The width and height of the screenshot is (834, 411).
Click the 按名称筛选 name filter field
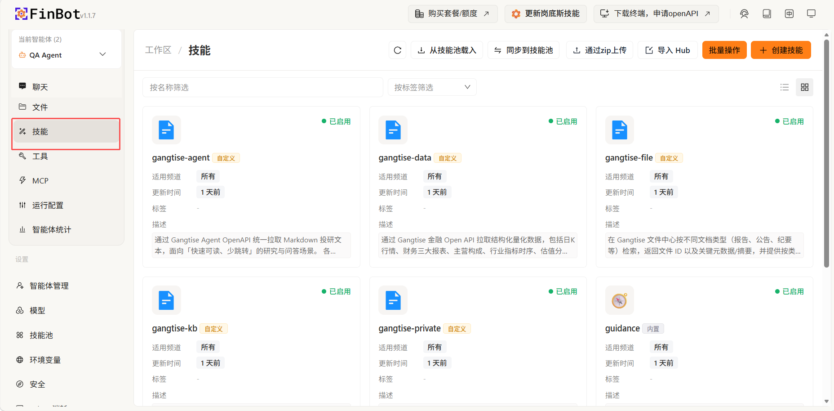[x=262, y=87]
